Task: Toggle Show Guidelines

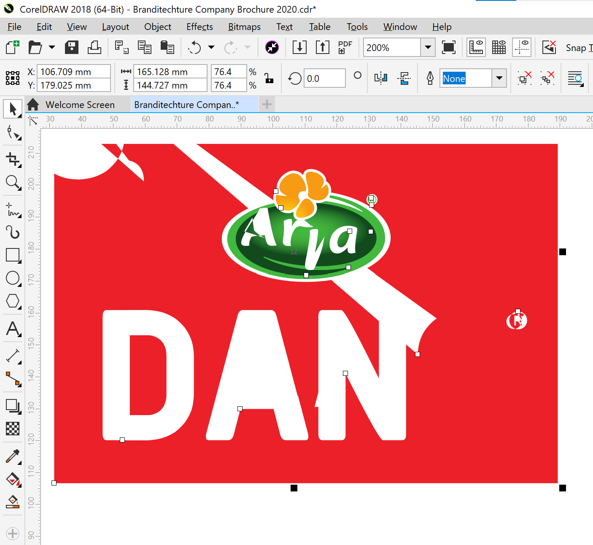Action: pos(522,47)
